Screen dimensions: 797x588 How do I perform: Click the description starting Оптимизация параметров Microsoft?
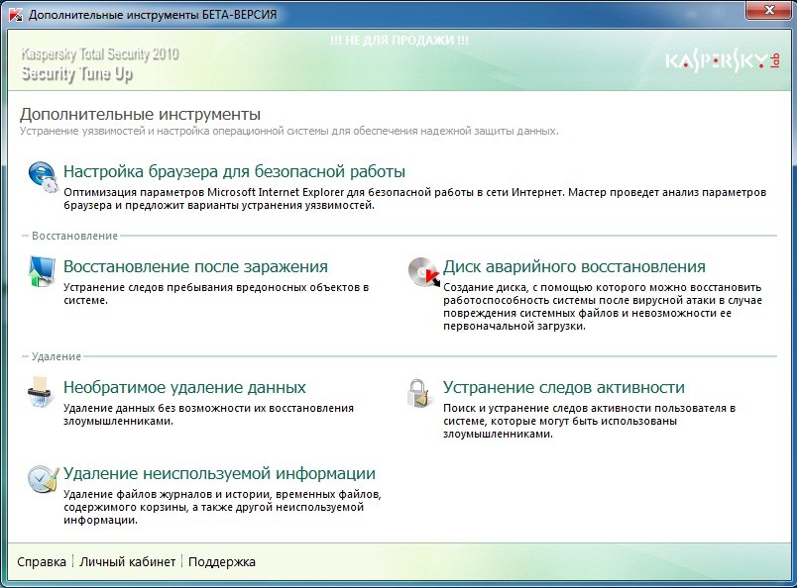414,199
